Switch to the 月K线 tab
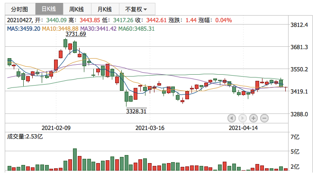The image size is (317, 173). pyautogui.click(x=105, y=9)
